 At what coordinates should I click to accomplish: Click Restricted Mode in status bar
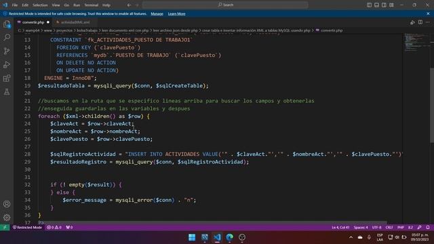[x=27, y=228]
